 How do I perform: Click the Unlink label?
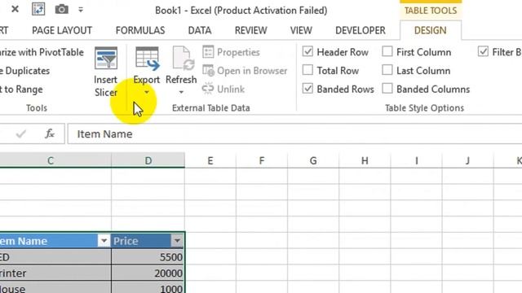point(231,90)
